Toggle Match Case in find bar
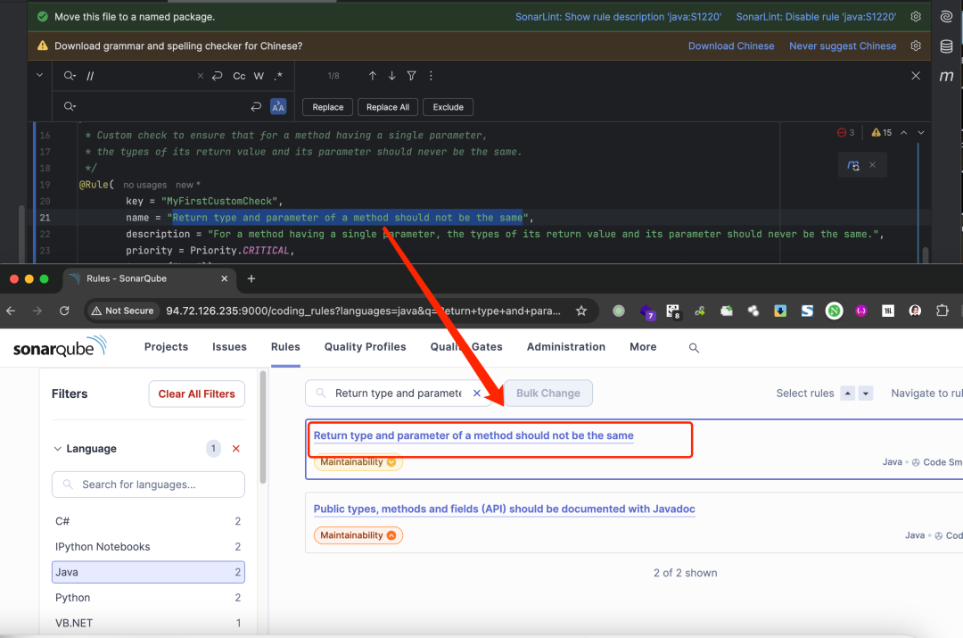 [239, 77]
